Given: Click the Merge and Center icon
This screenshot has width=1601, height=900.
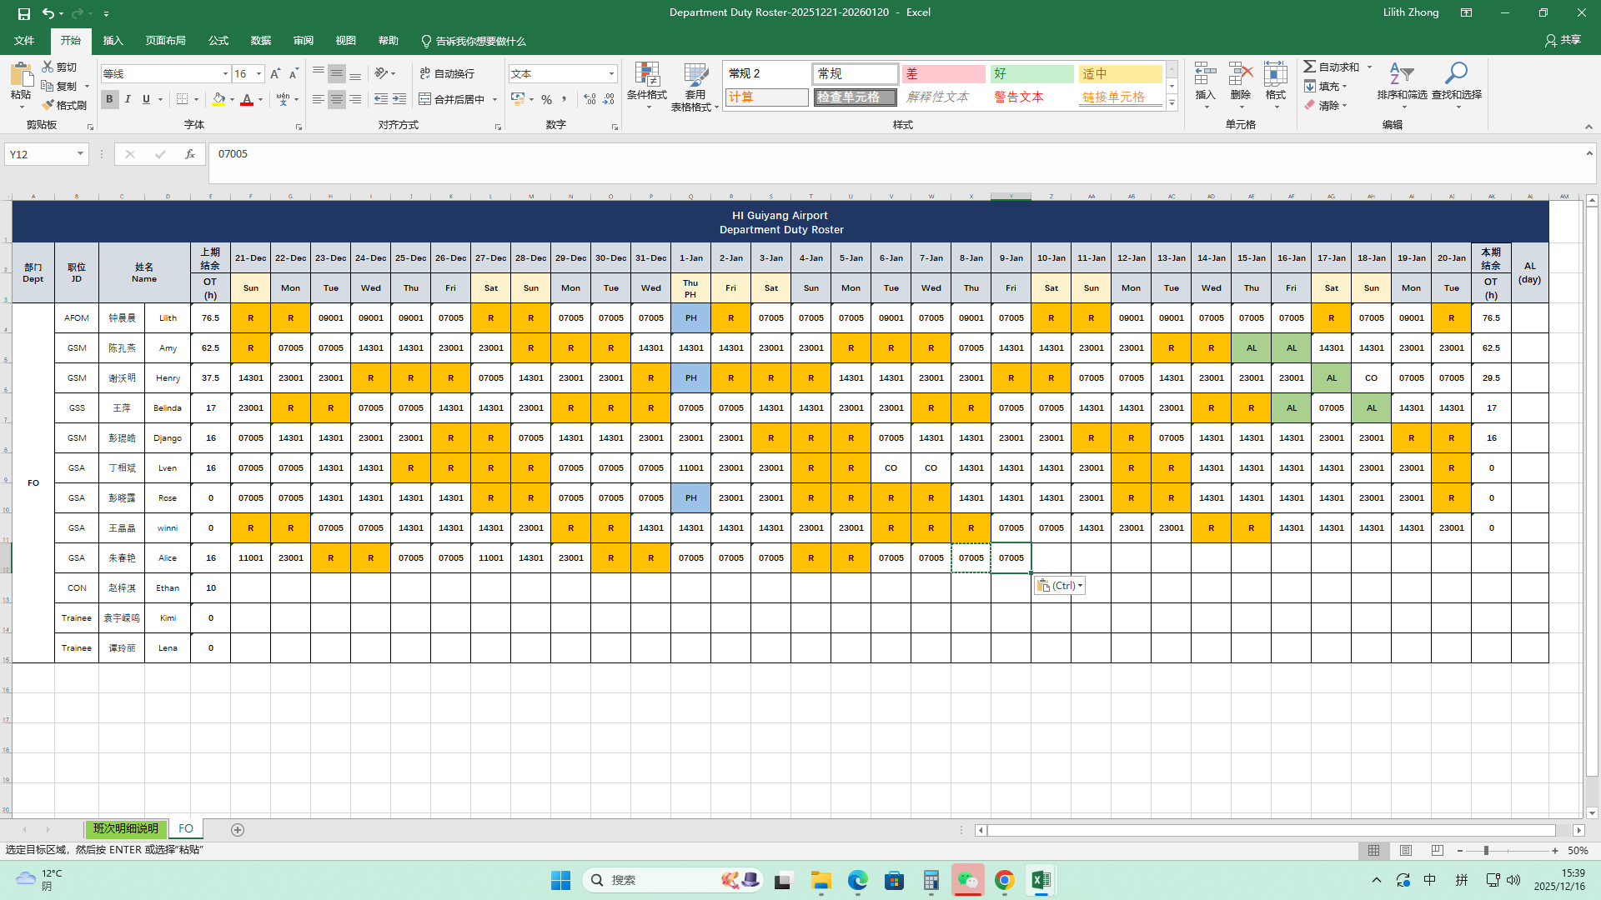Looking at the screenshot, I should (425, 99).
